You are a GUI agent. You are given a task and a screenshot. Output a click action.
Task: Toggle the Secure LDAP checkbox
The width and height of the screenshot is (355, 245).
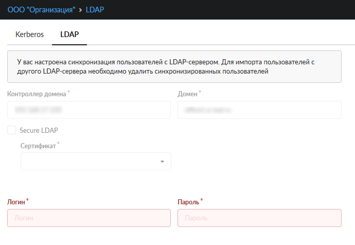click(x=12, y=130)
